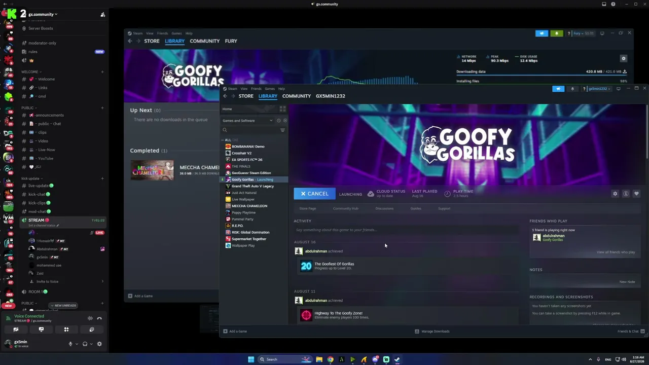Open advanced library filter options

(x=282, y=130)
